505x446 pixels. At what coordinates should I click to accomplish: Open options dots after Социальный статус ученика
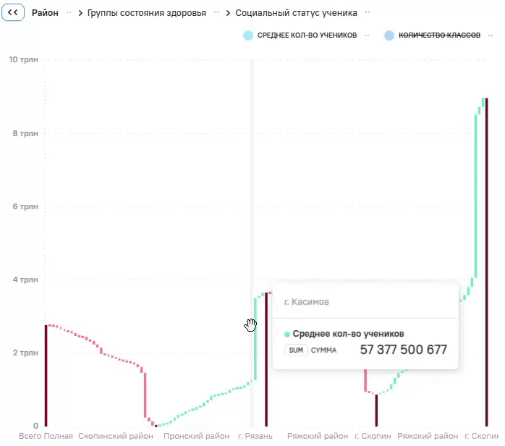click(368, 12)
